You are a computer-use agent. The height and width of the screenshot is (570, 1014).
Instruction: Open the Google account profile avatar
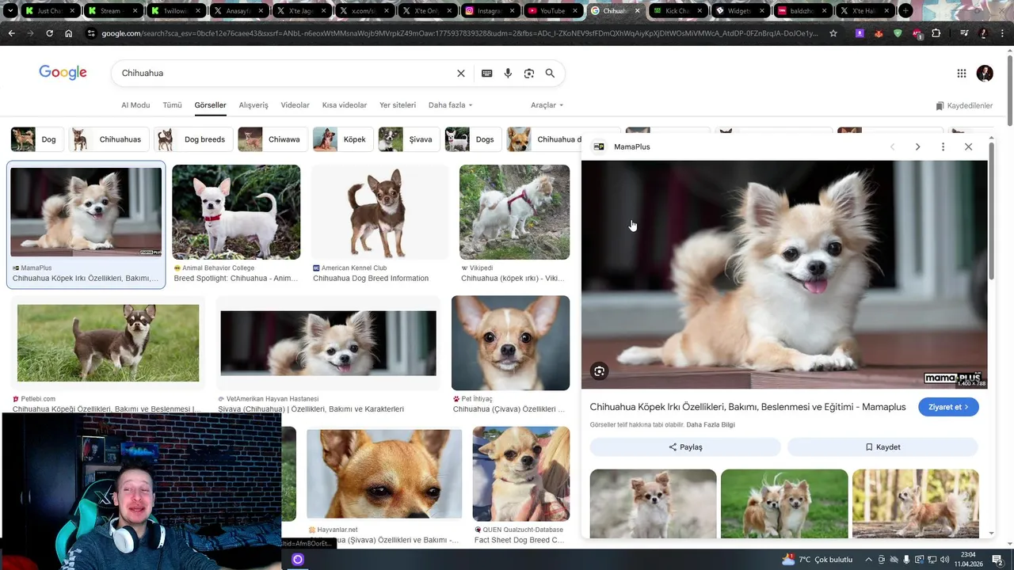coord(985,73)
